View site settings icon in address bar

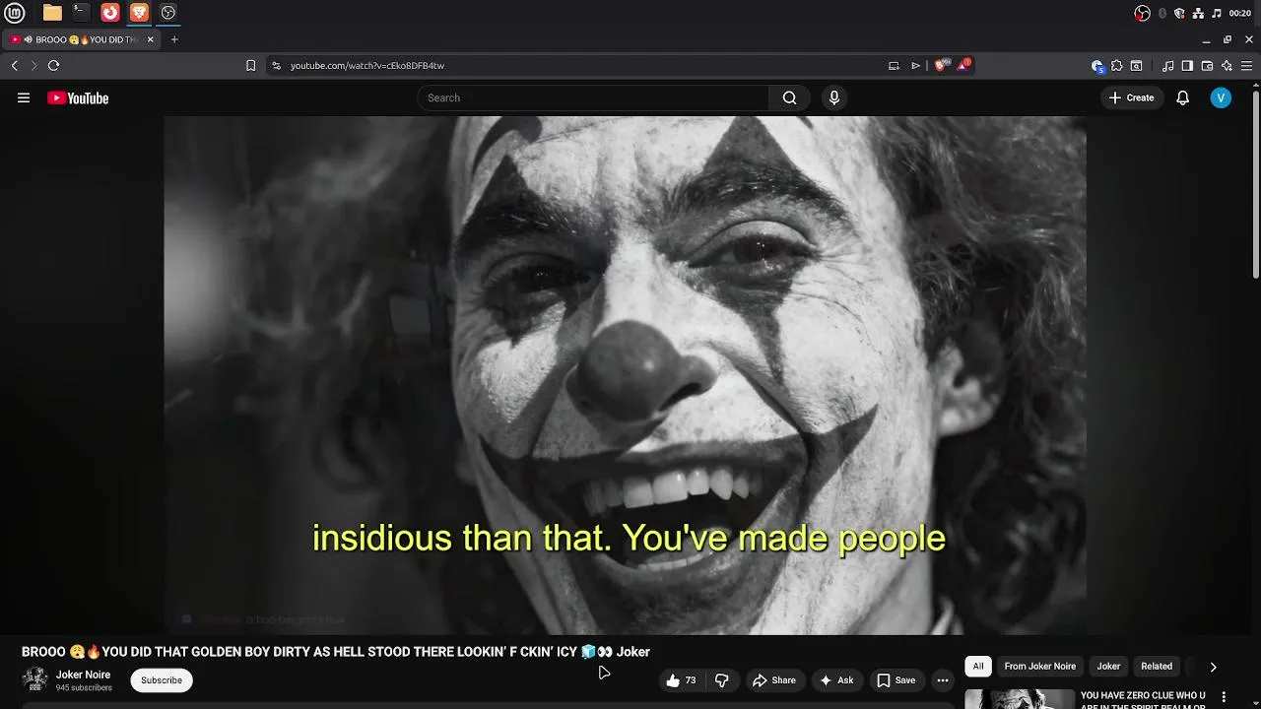tap(276, 66)
